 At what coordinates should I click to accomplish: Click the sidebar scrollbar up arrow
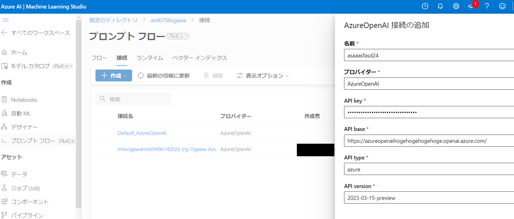pyautogui.click(x=79, y=17)
